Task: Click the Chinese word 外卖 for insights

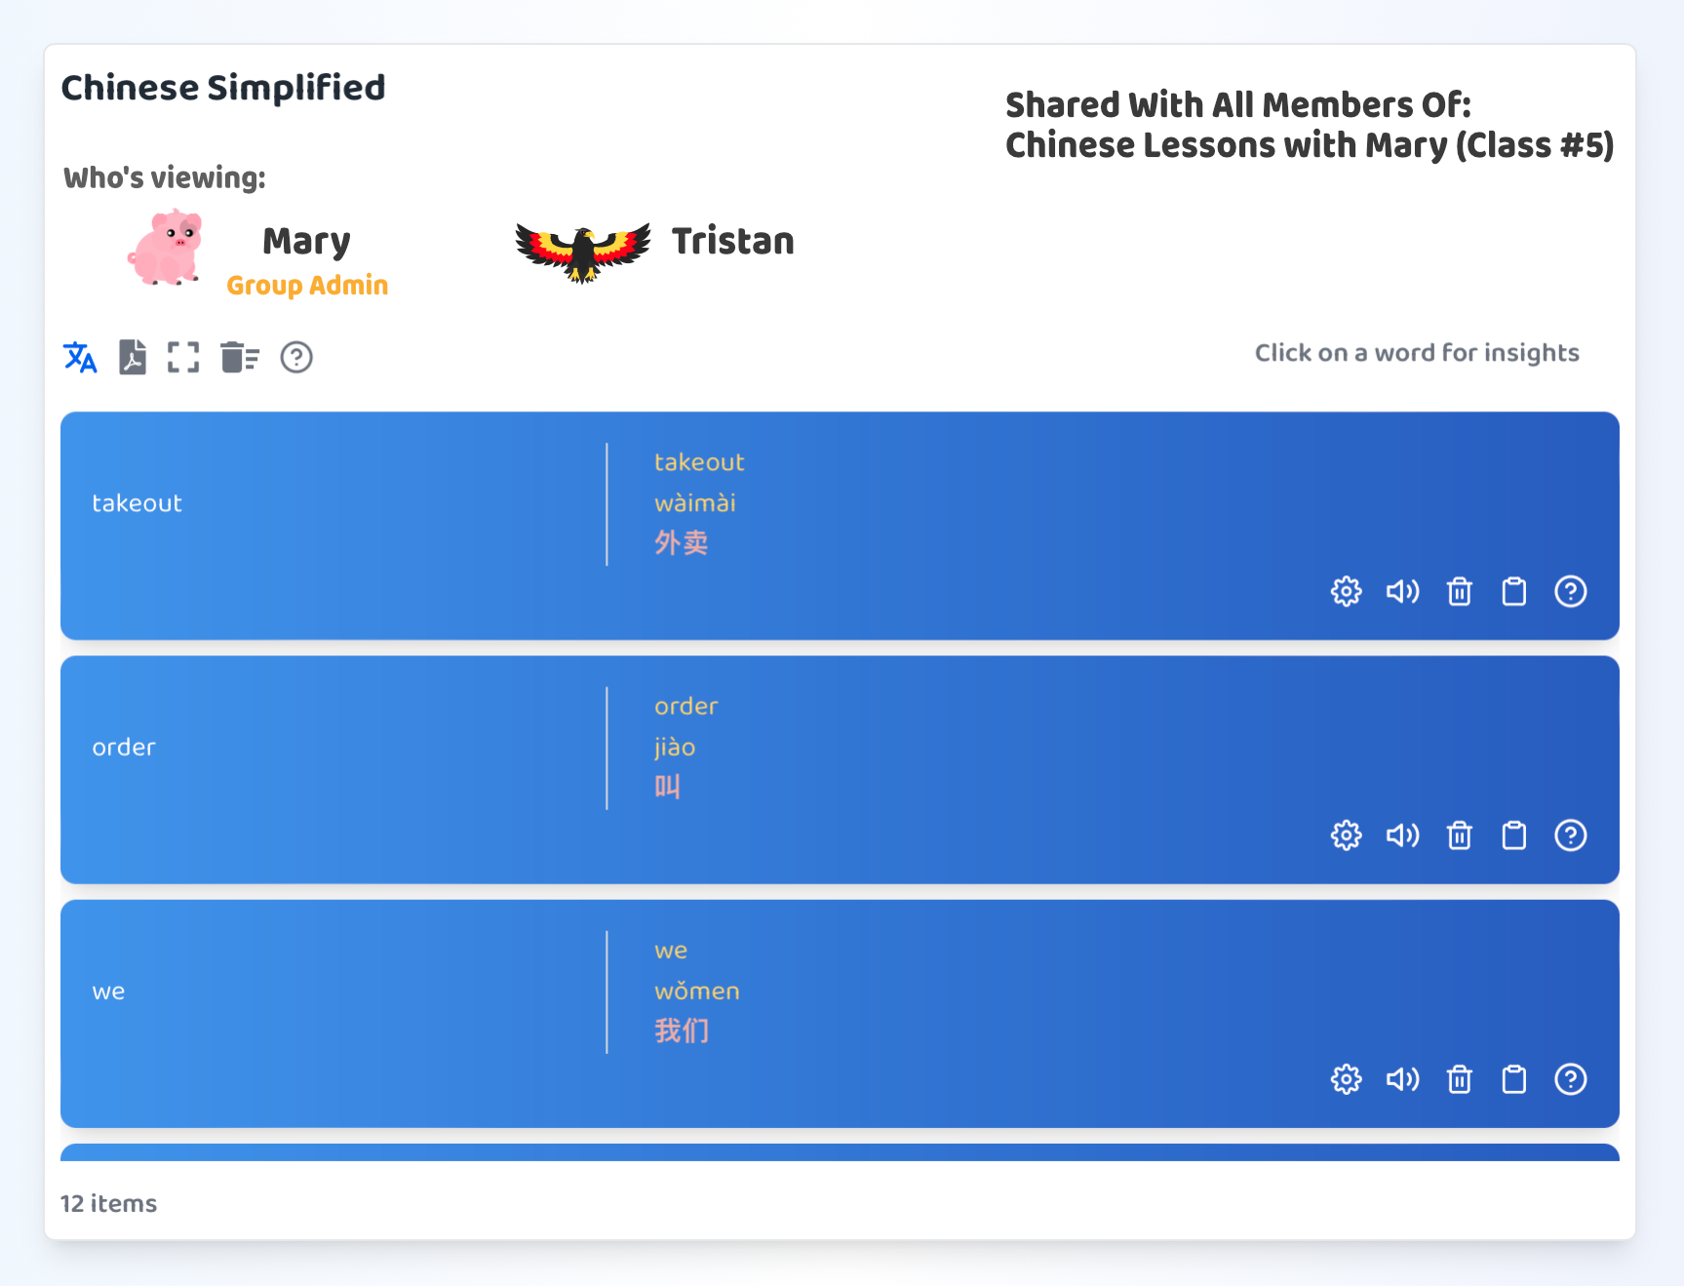Action: click(x=681, y=543)
